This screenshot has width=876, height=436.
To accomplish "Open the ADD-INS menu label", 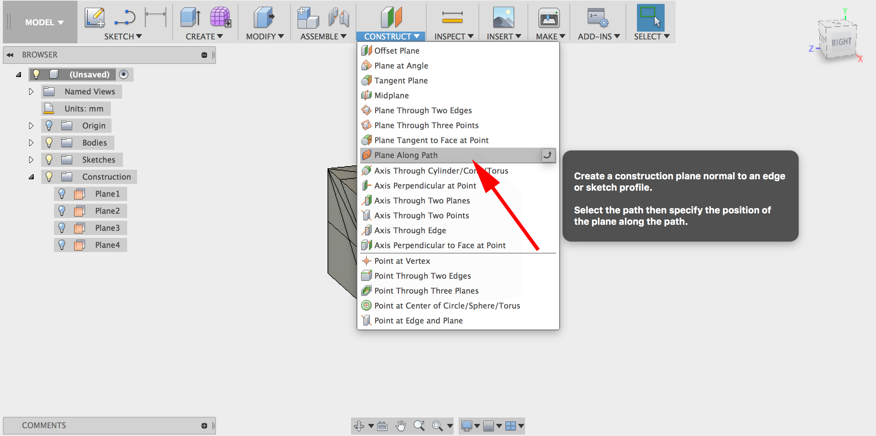I will [x=599, y=37].
